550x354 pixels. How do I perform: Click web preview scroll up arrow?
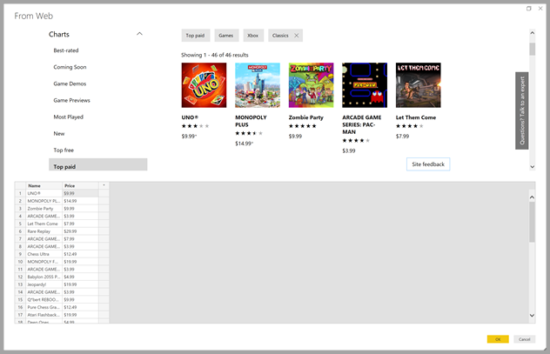(532, 33)
